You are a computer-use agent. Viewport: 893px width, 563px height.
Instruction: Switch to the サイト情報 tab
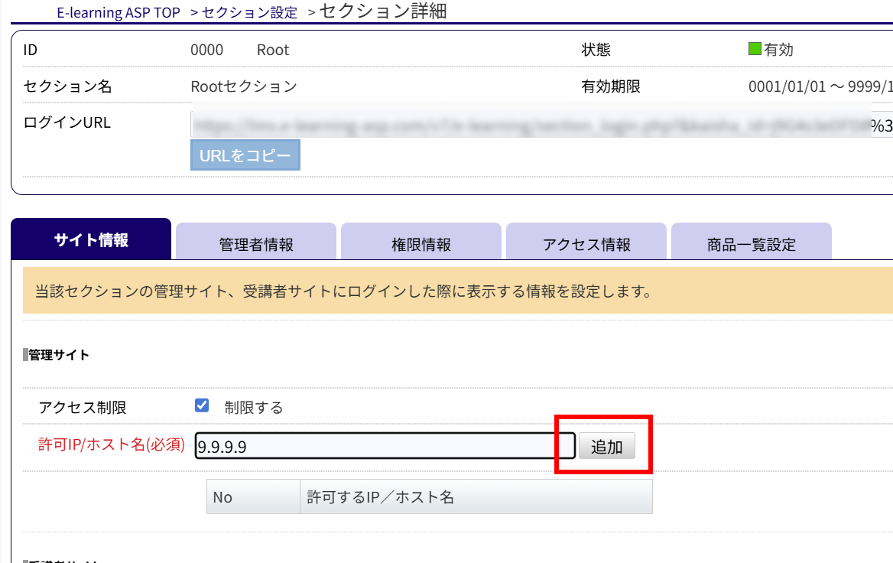91,240
